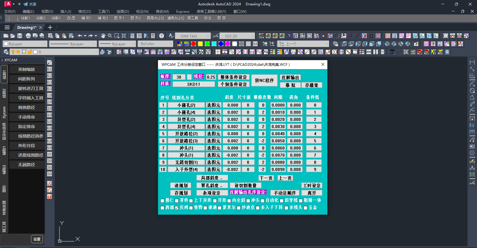Click the Cut scissors icon
The height and width of the screenshot is (248, 477).
click(x=51, y=36)
